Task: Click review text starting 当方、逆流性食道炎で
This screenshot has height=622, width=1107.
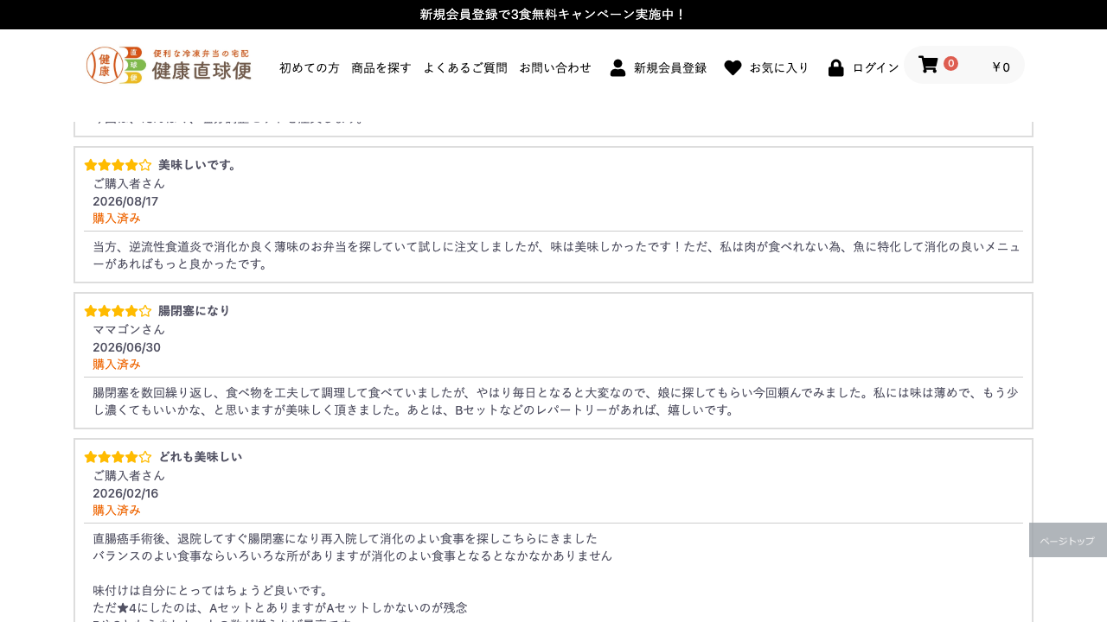Action: pos(557,255)
